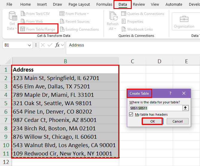Open the File tab

coord(9,4)
